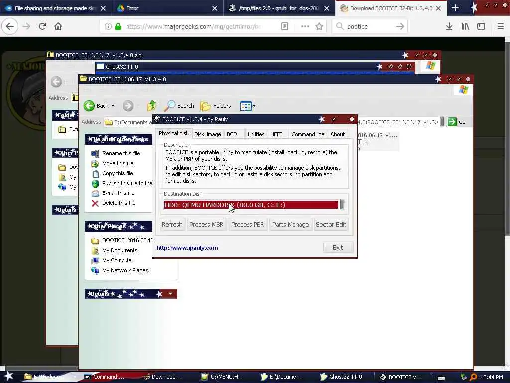The image size is (510, 383).
Task: Open My Network Places link
Action: (125, 271)
